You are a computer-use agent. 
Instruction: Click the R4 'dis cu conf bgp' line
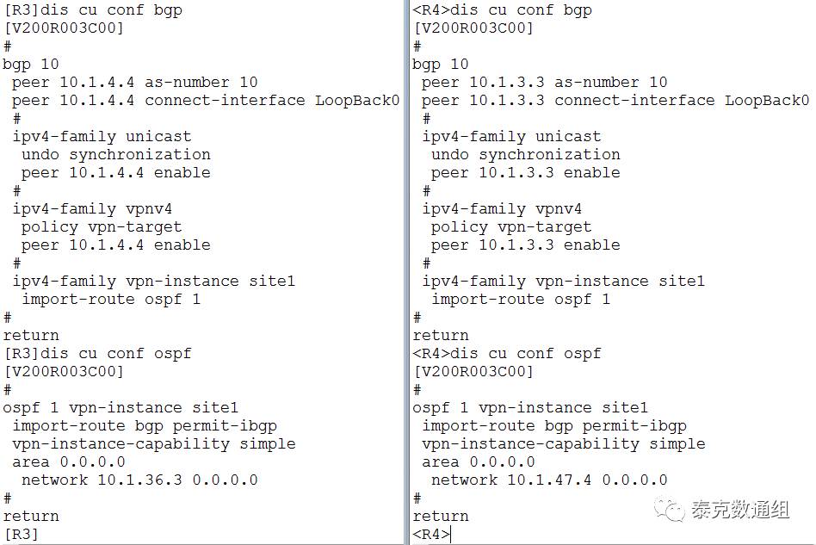(503, 9)
